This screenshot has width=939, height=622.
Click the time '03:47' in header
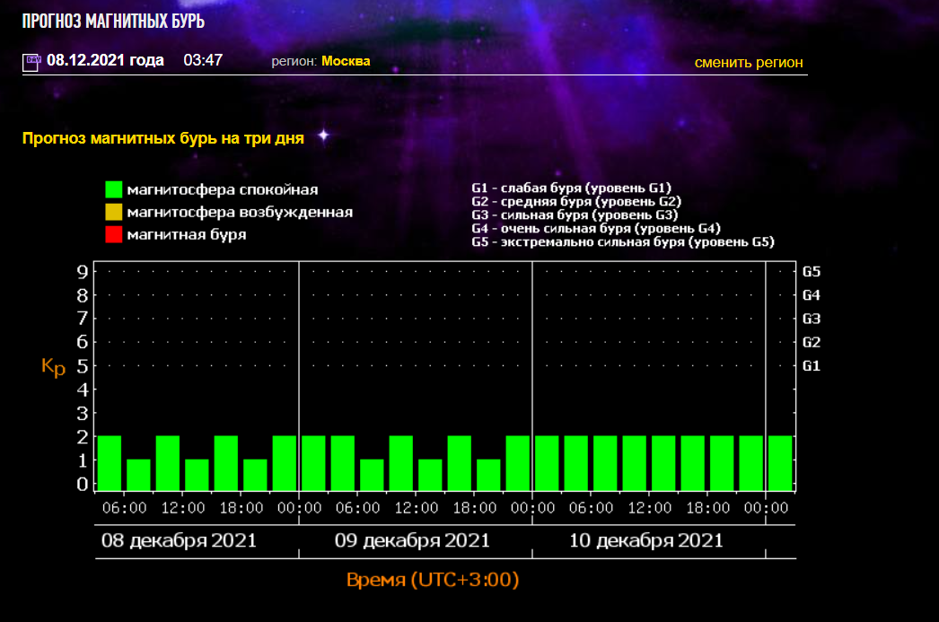coord(203,61)
